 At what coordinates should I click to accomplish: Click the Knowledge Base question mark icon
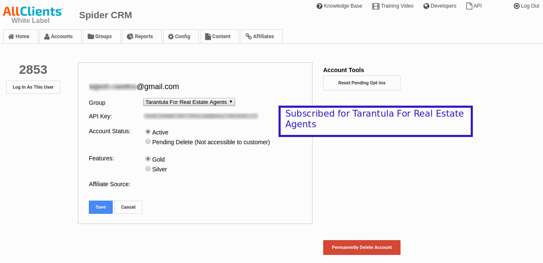click(x=319, y=6)
